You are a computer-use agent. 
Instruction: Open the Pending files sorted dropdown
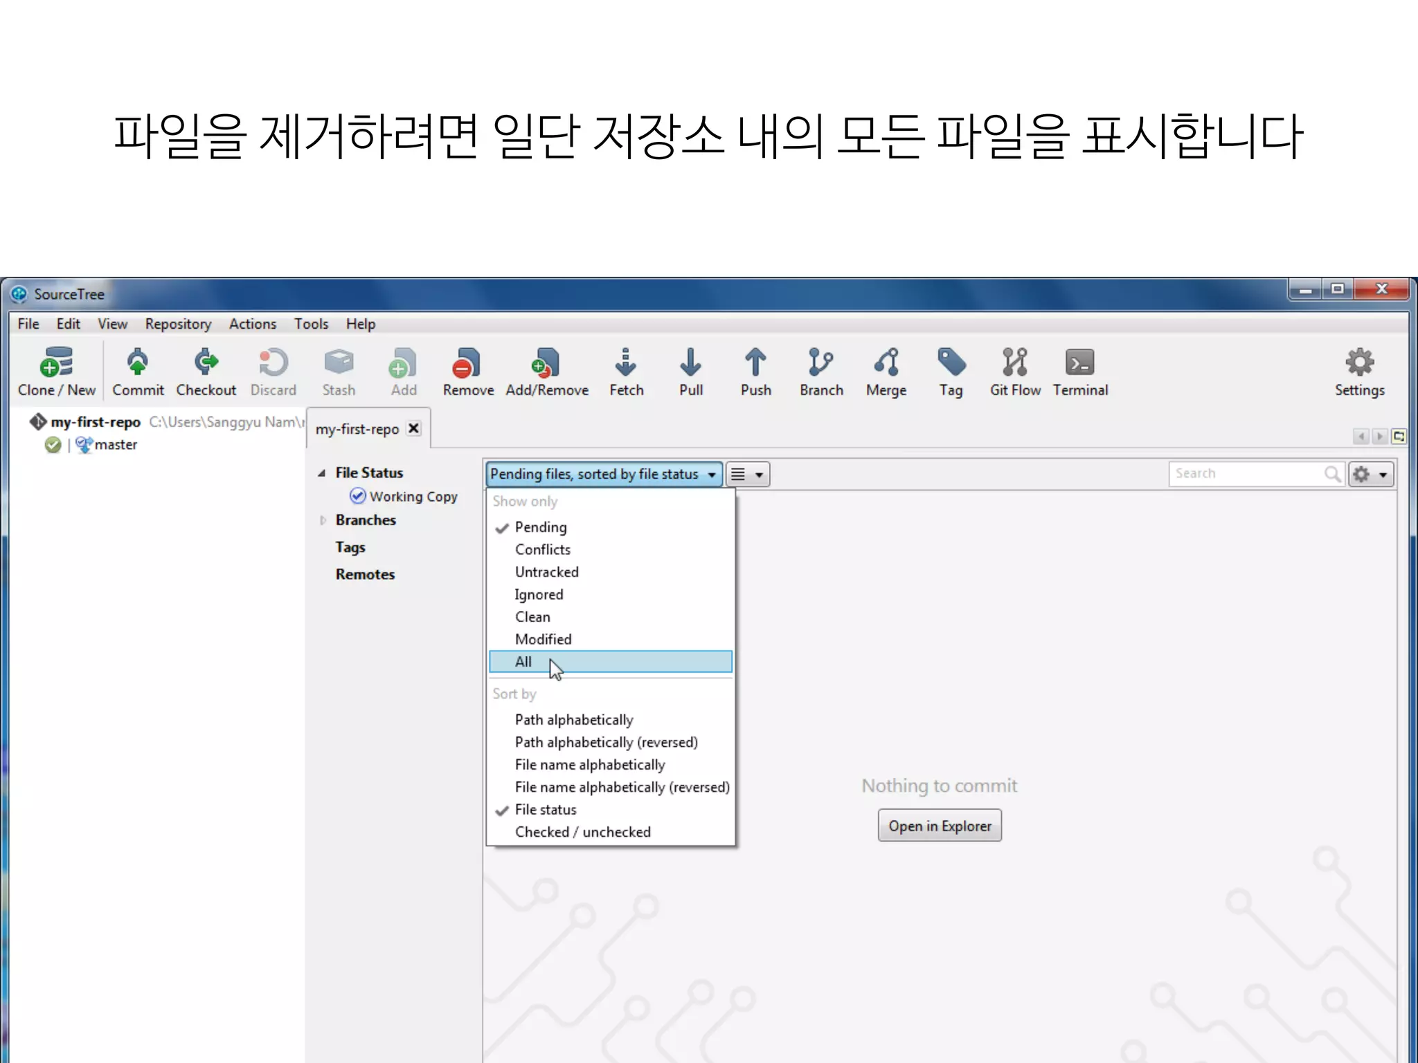(604, 474)
